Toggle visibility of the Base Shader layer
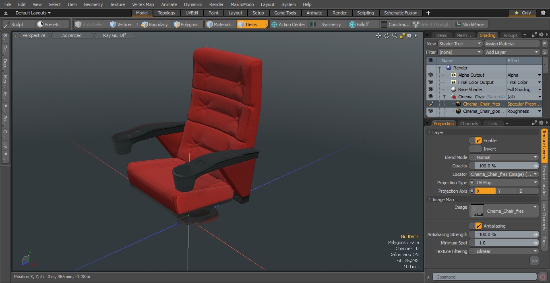Screen dimensions: 550x283 click(430, 90)
